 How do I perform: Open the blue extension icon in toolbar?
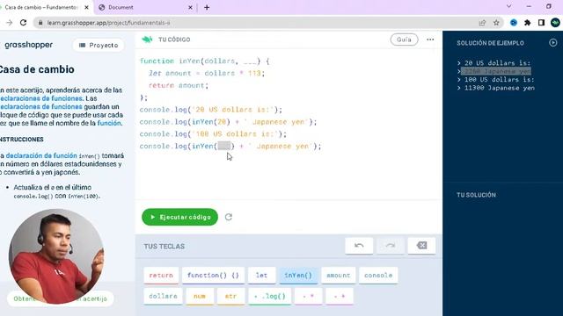(x=514, y=23)
